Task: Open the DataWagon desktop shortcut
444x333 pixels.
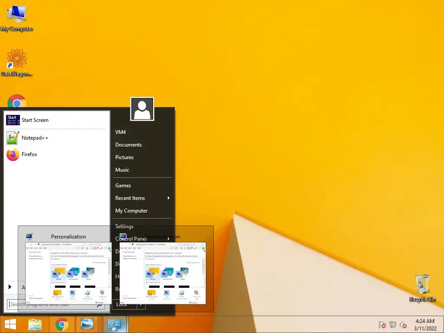Action: (17, 62)
